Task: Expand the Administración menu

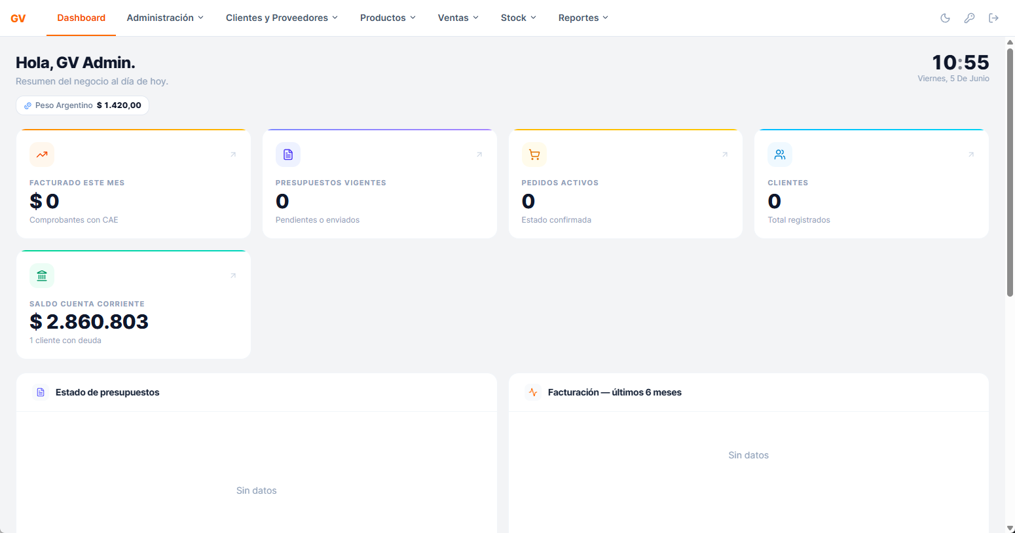Action: tap(165, 18)
